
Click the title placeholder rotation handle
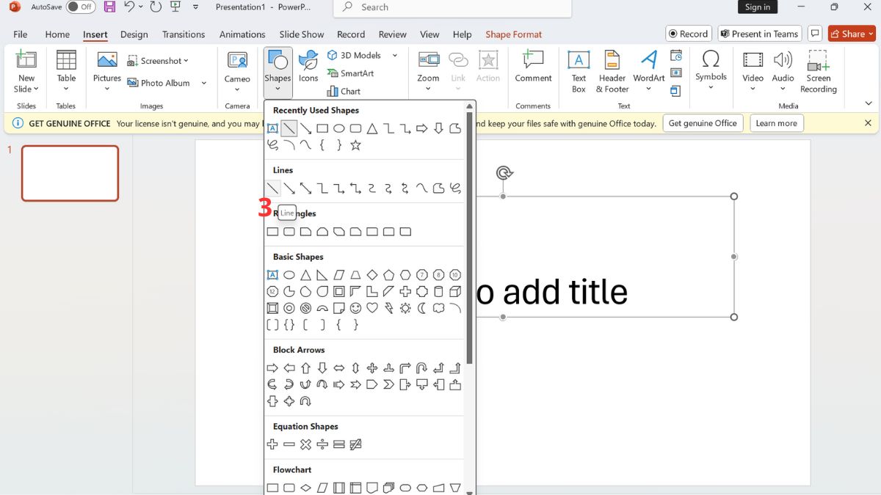tap(504, 173)
